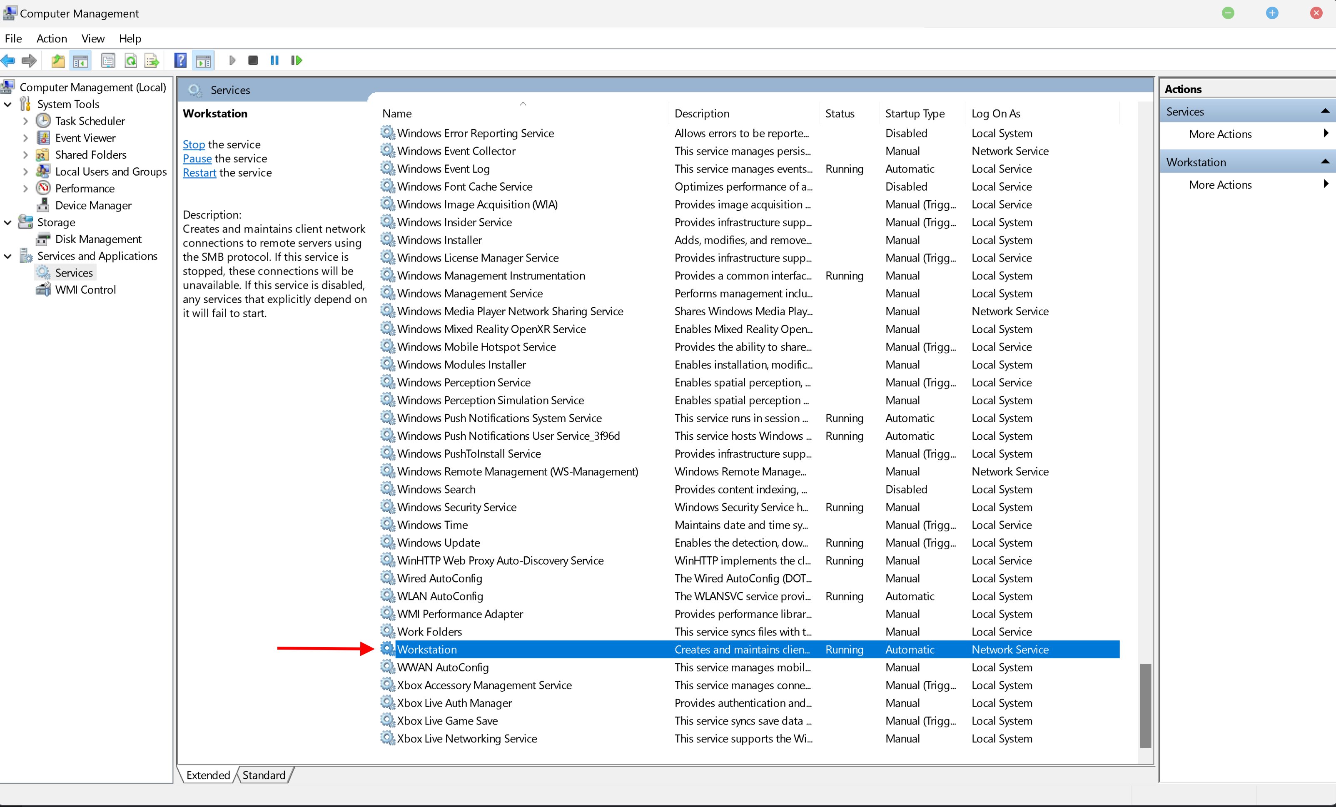The width and height of the screenshot is (1336, 807).
Task: Click the Stop Service toolbar button
Action: coord(253,60)
